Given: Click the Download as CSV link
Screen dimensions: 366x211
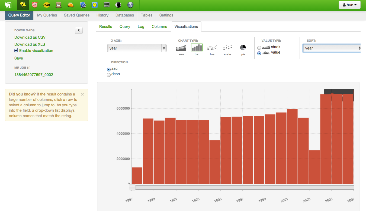Looking at the screenshot, I should [30, 37].
